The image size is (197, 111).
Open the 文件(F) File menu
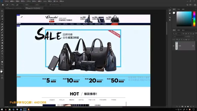(7, 1)
